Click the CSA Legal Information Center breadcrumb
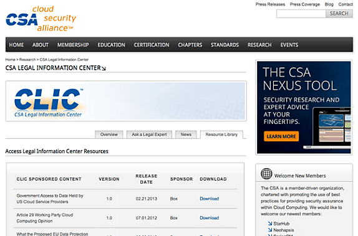The height and width of the screenshot is (236, 358). pos(64,60)
